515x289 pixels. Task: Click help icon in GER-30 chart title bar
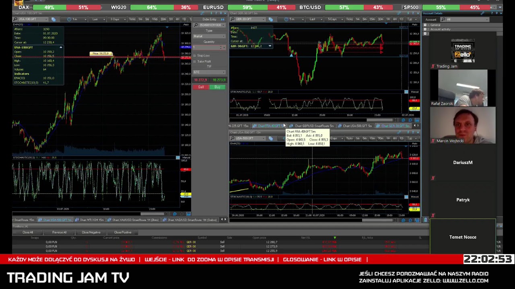point(413,13)
